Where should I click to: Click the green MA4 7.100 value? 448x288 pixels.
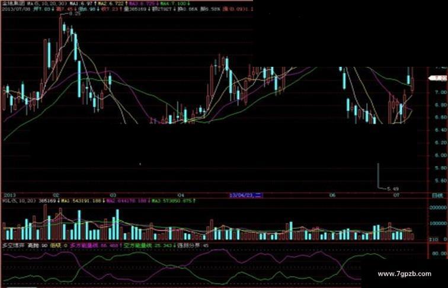pos(172,4)
